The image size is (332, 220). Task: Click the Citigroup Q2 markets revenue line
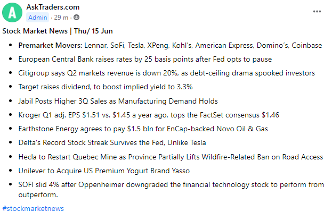coord(166,73)
